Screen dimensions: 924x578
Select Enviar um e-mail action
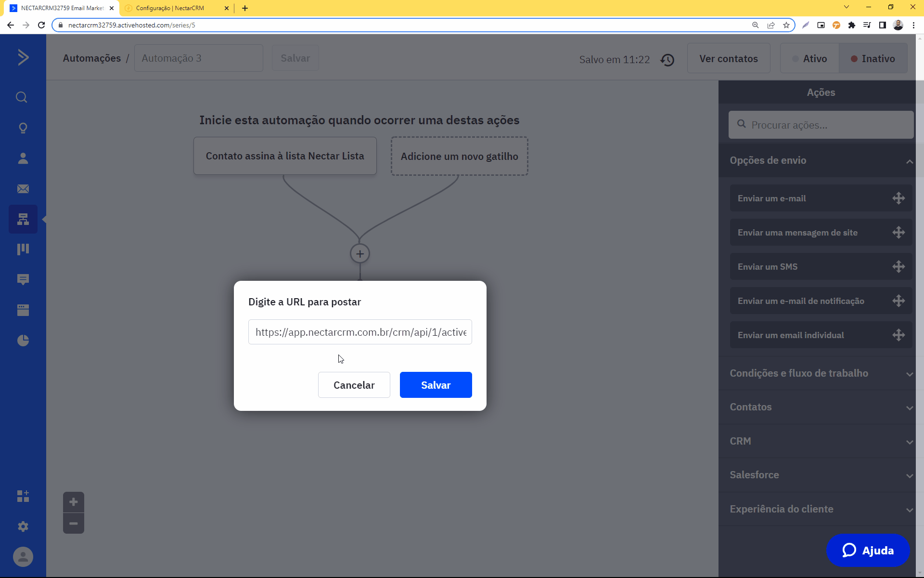(821, 198)
